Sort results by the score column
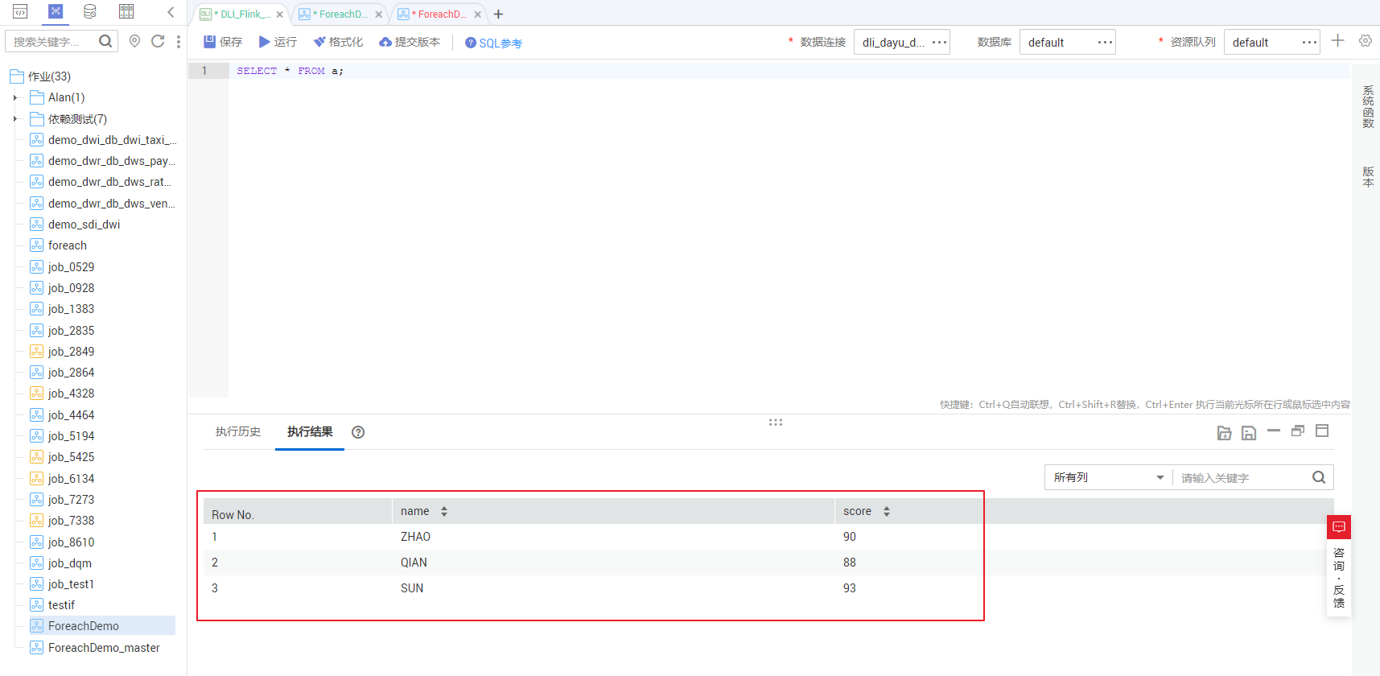This screenshot has height=676, width=1380. tap(886, 511)
